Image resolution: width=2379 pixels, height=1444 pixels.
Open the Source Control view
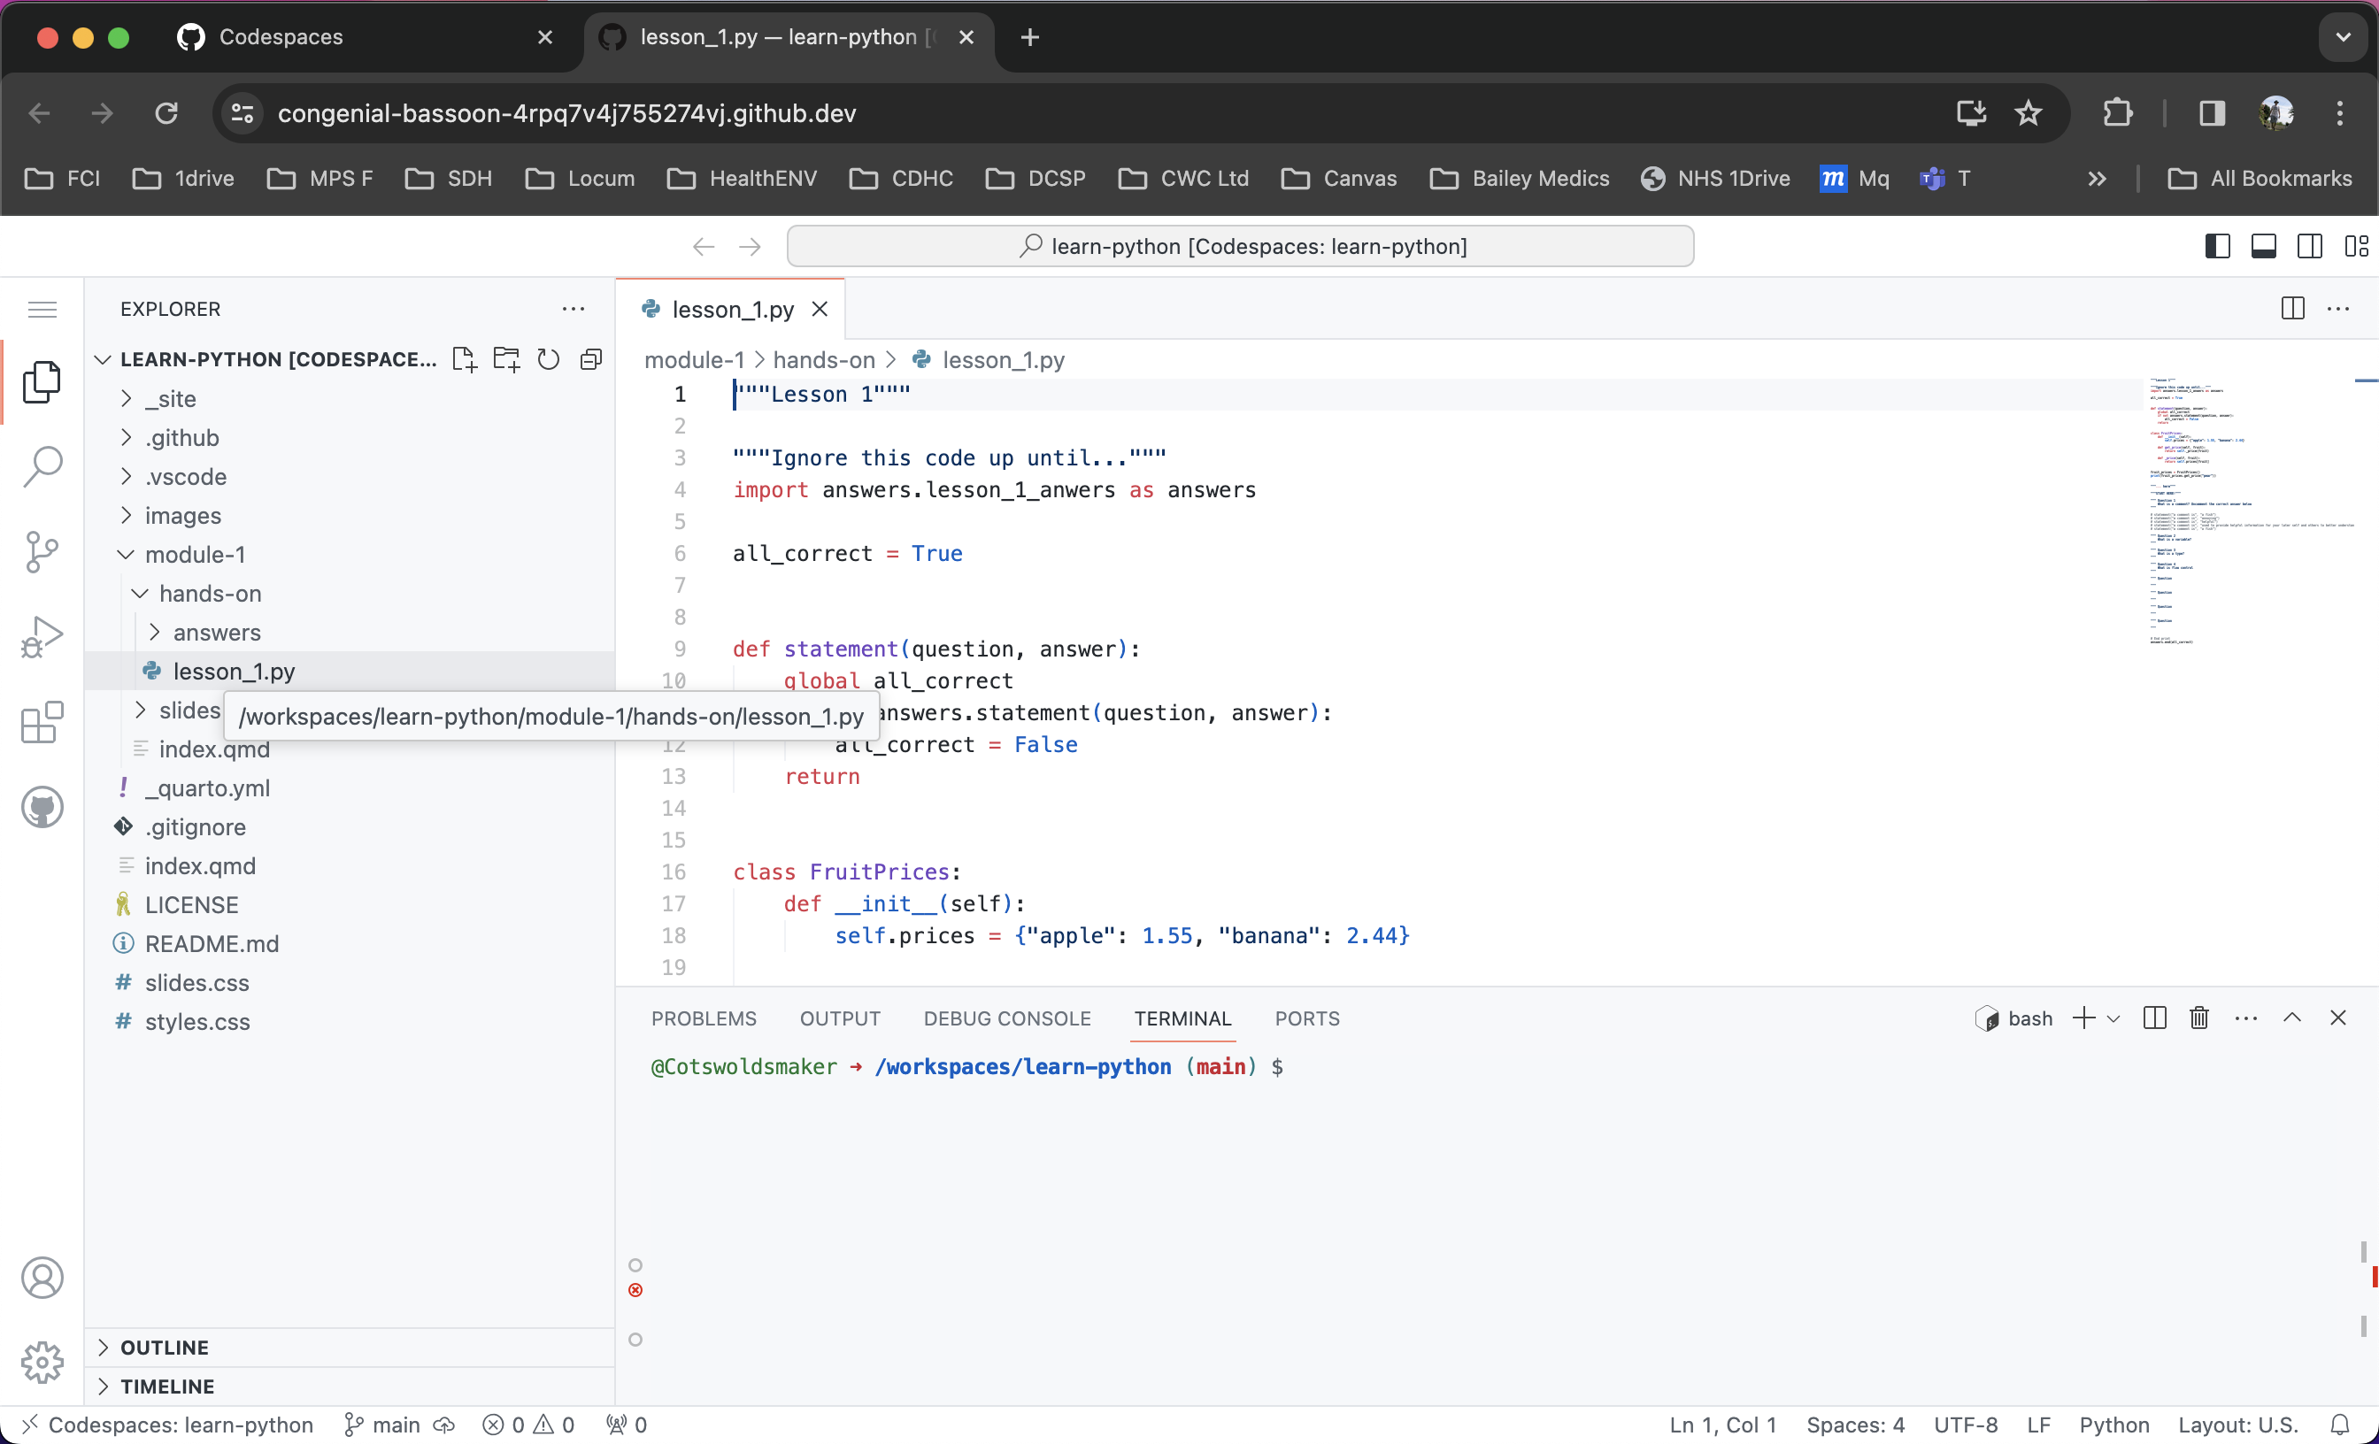pyautogui.click(x=42, y=552)
